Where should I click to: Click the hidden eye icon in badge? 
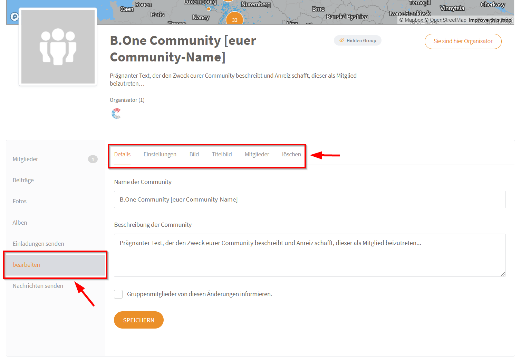pyautogui.click(x=341, y=40)
